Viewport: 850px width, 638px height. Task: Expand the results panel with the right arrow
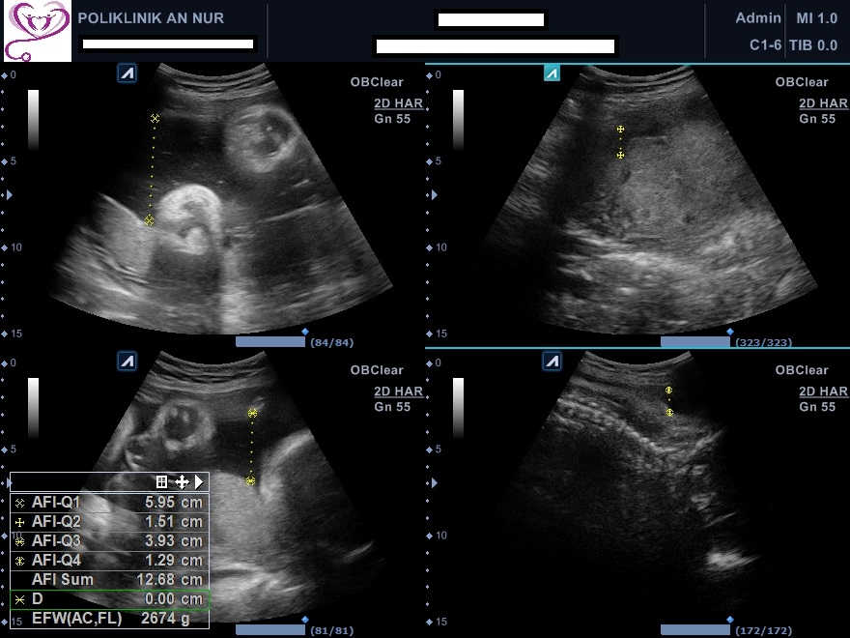pyautogui.click(x=199, y=481)
